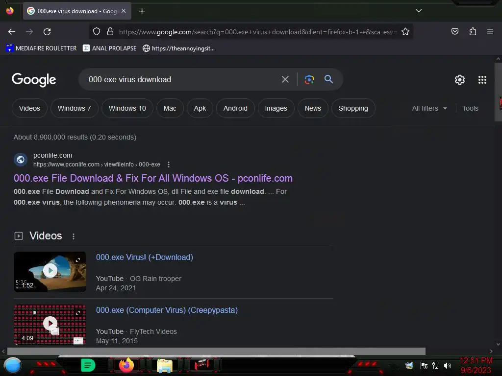The image size is (502, 376).
Task: Open Google quick settings gear
Action: (x=460, y=80)
